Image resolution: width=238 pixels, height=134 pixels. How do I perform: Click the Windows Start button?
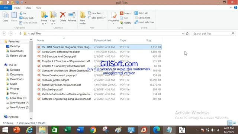click(5, 130)
